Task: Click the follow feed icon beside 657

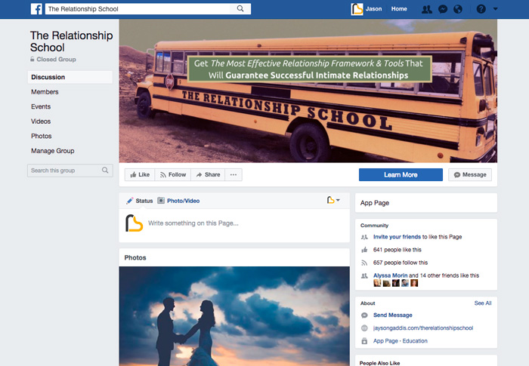Action: pyautogui.click(x=364, y=263)
